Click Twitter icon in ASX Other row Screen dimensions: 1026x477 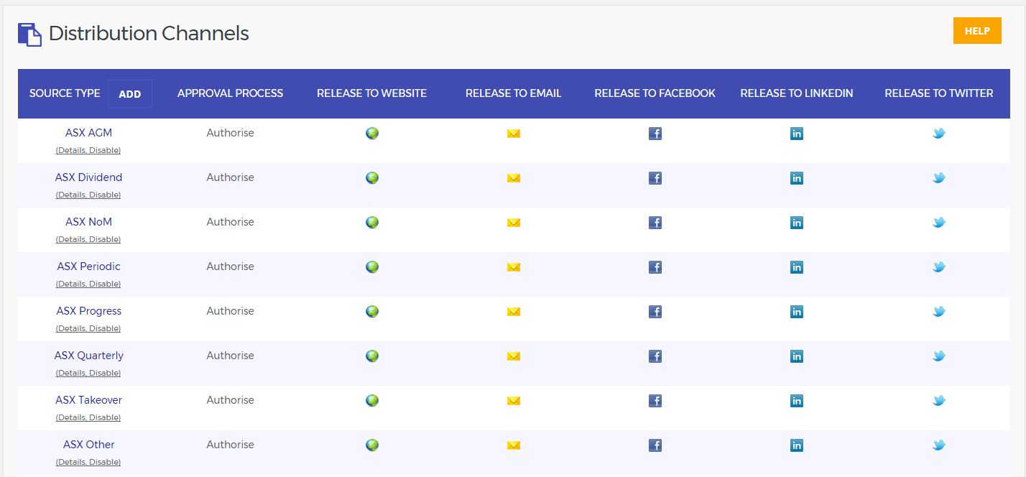coord(939,445)
